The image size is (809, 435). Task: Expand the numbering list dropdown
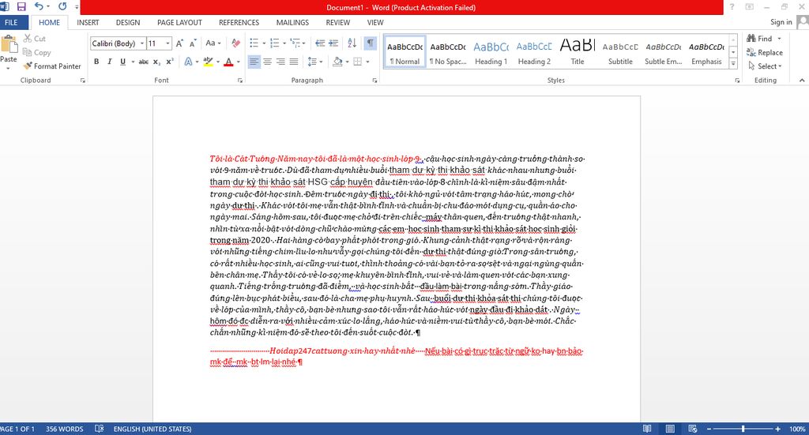[284, 43]
